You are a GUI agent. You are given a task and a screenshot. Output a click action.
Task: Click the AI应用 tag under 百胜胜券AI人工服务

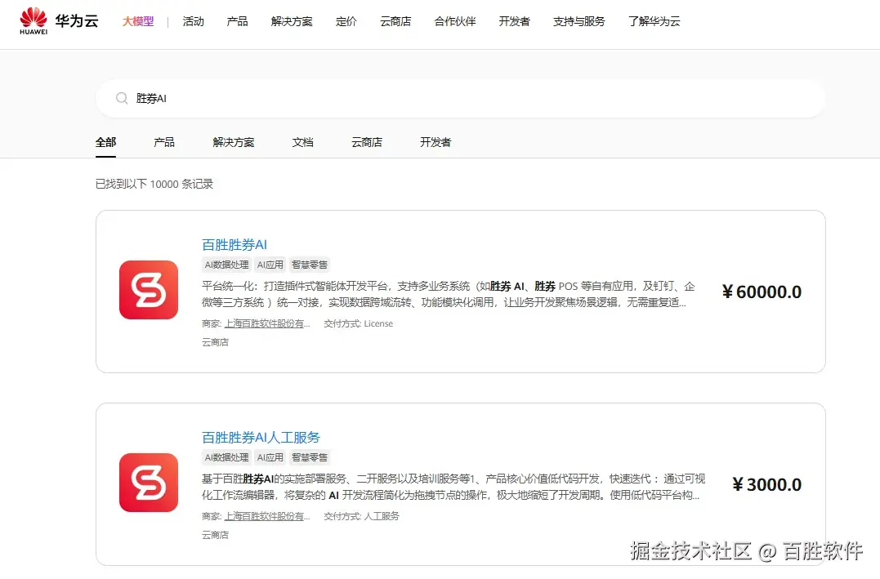coord(270,457)
